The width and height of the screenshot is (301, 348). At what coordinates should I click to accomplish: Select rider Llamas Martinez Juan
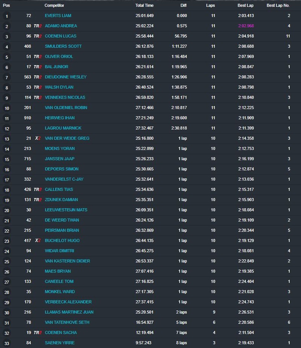69,312
